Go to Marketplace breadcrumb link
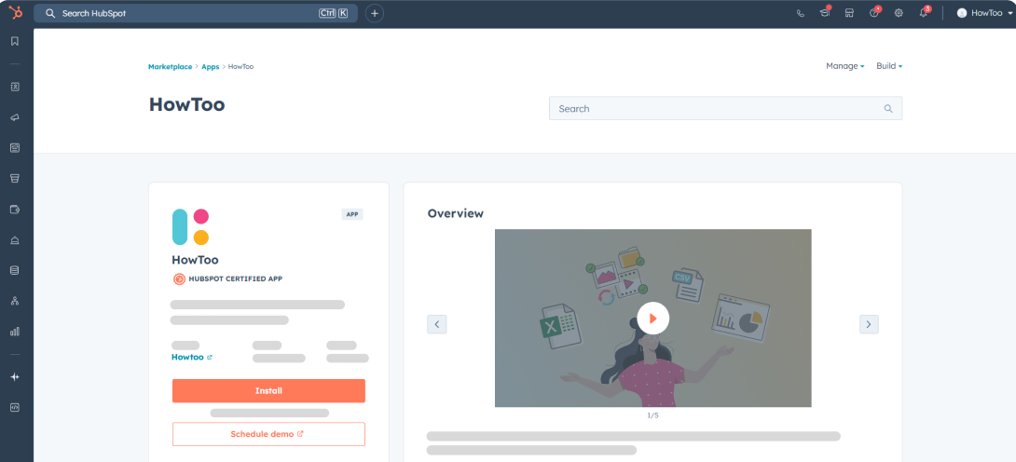Screen dimensions: 1016x462 tap(170, 67)
